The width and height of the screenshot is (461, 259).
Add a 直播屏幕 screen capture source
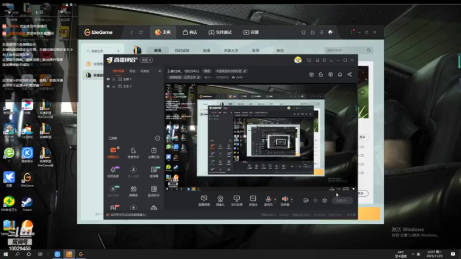pyautogui.click(x=204, y=200)
